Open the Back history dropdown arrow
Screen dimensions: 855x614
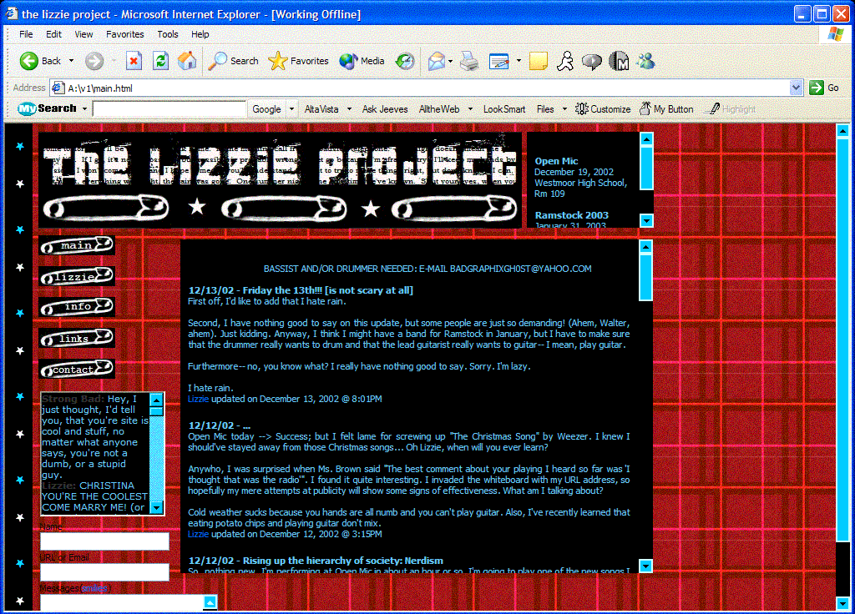point(72,61)
